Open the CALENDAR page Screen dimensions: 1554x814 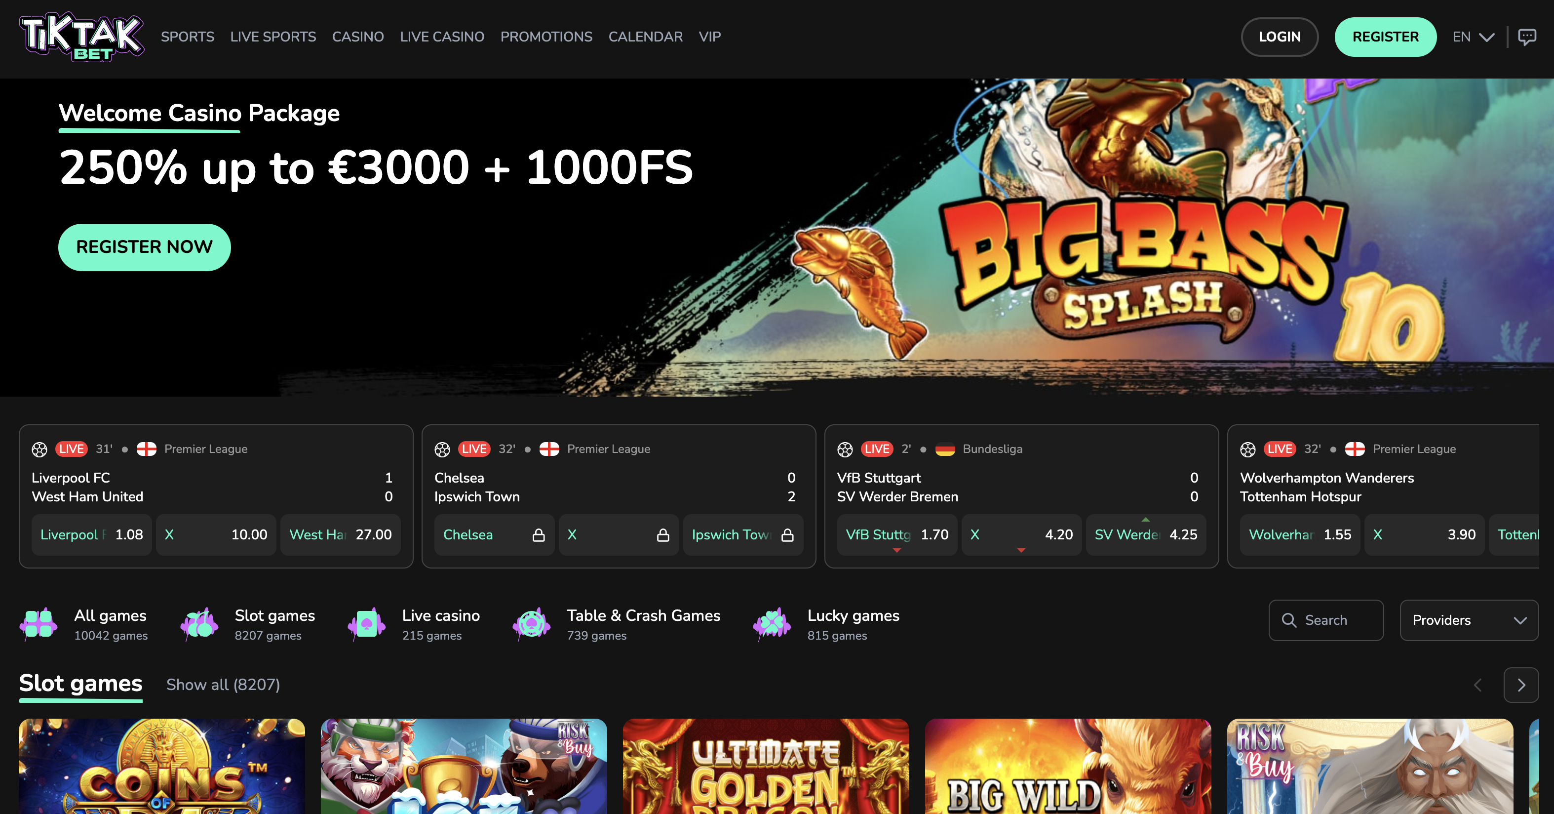(646, 37)
